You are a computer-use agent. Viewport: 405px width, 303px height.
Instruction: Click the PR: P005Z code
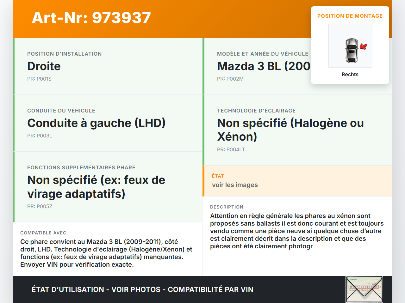40,206
